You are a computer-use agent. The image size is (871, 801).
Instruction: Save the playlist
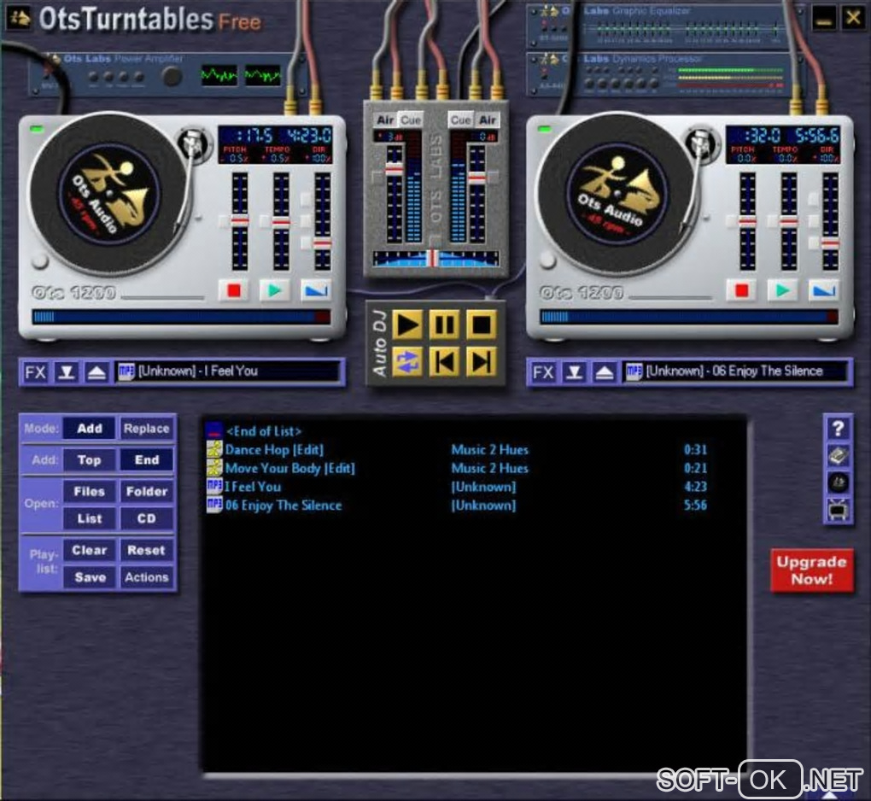click(x=90, y=577)
